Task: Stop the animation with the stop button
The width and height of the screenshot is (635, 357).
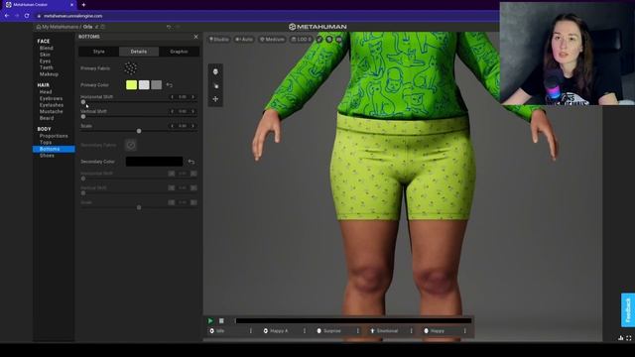Action: pyautogui.click(x=221, y=321)
